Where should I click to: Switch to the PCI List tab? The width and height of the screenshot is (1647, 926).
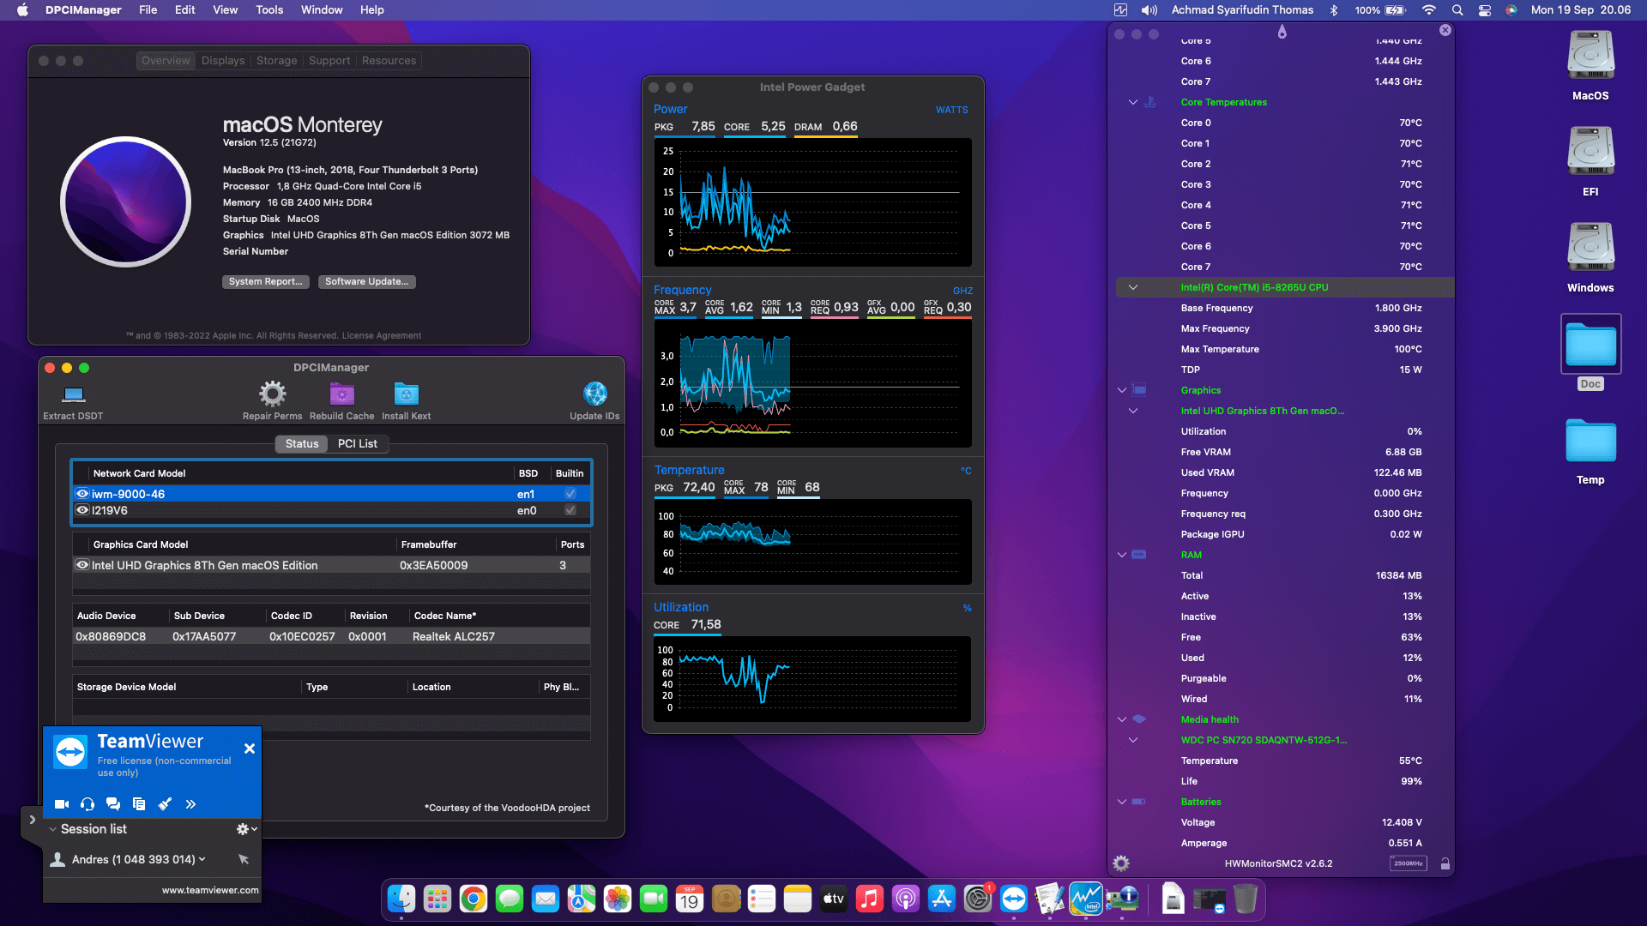[x=357, y=443]
